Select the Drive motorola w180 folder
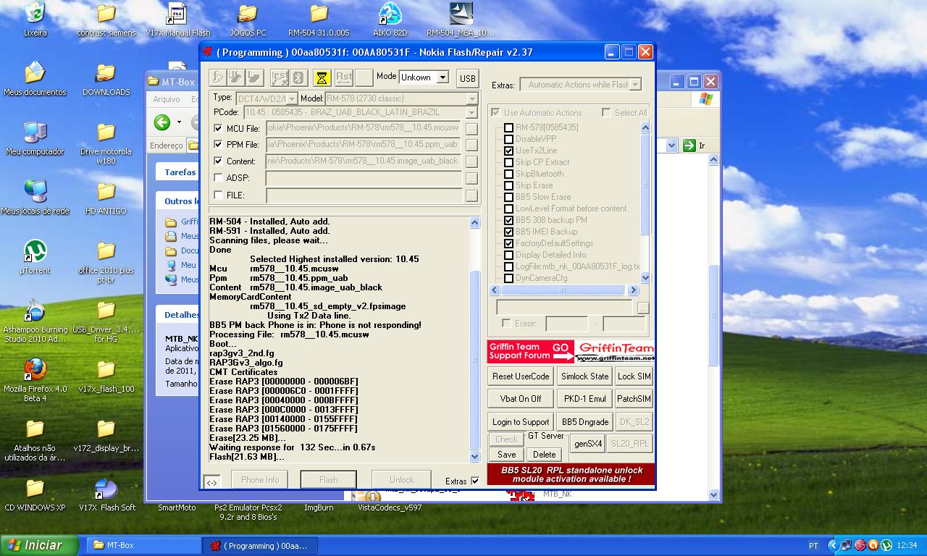The image size is (927, 556). [106, 143]
